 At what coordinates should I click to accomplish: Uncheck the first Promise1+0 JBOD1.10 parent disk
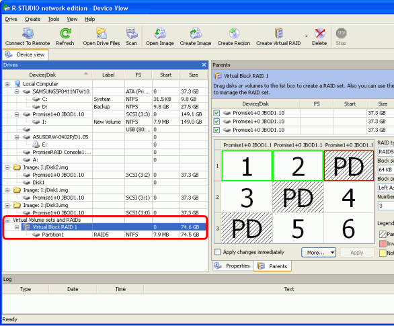point(216,113)
